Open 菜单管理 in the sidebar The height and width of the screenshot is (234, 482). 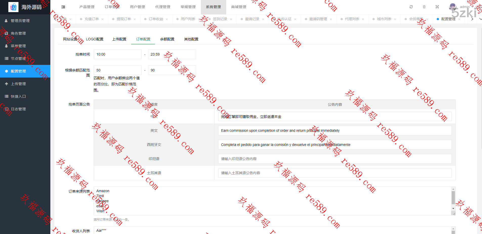click(x=18, y=46)
